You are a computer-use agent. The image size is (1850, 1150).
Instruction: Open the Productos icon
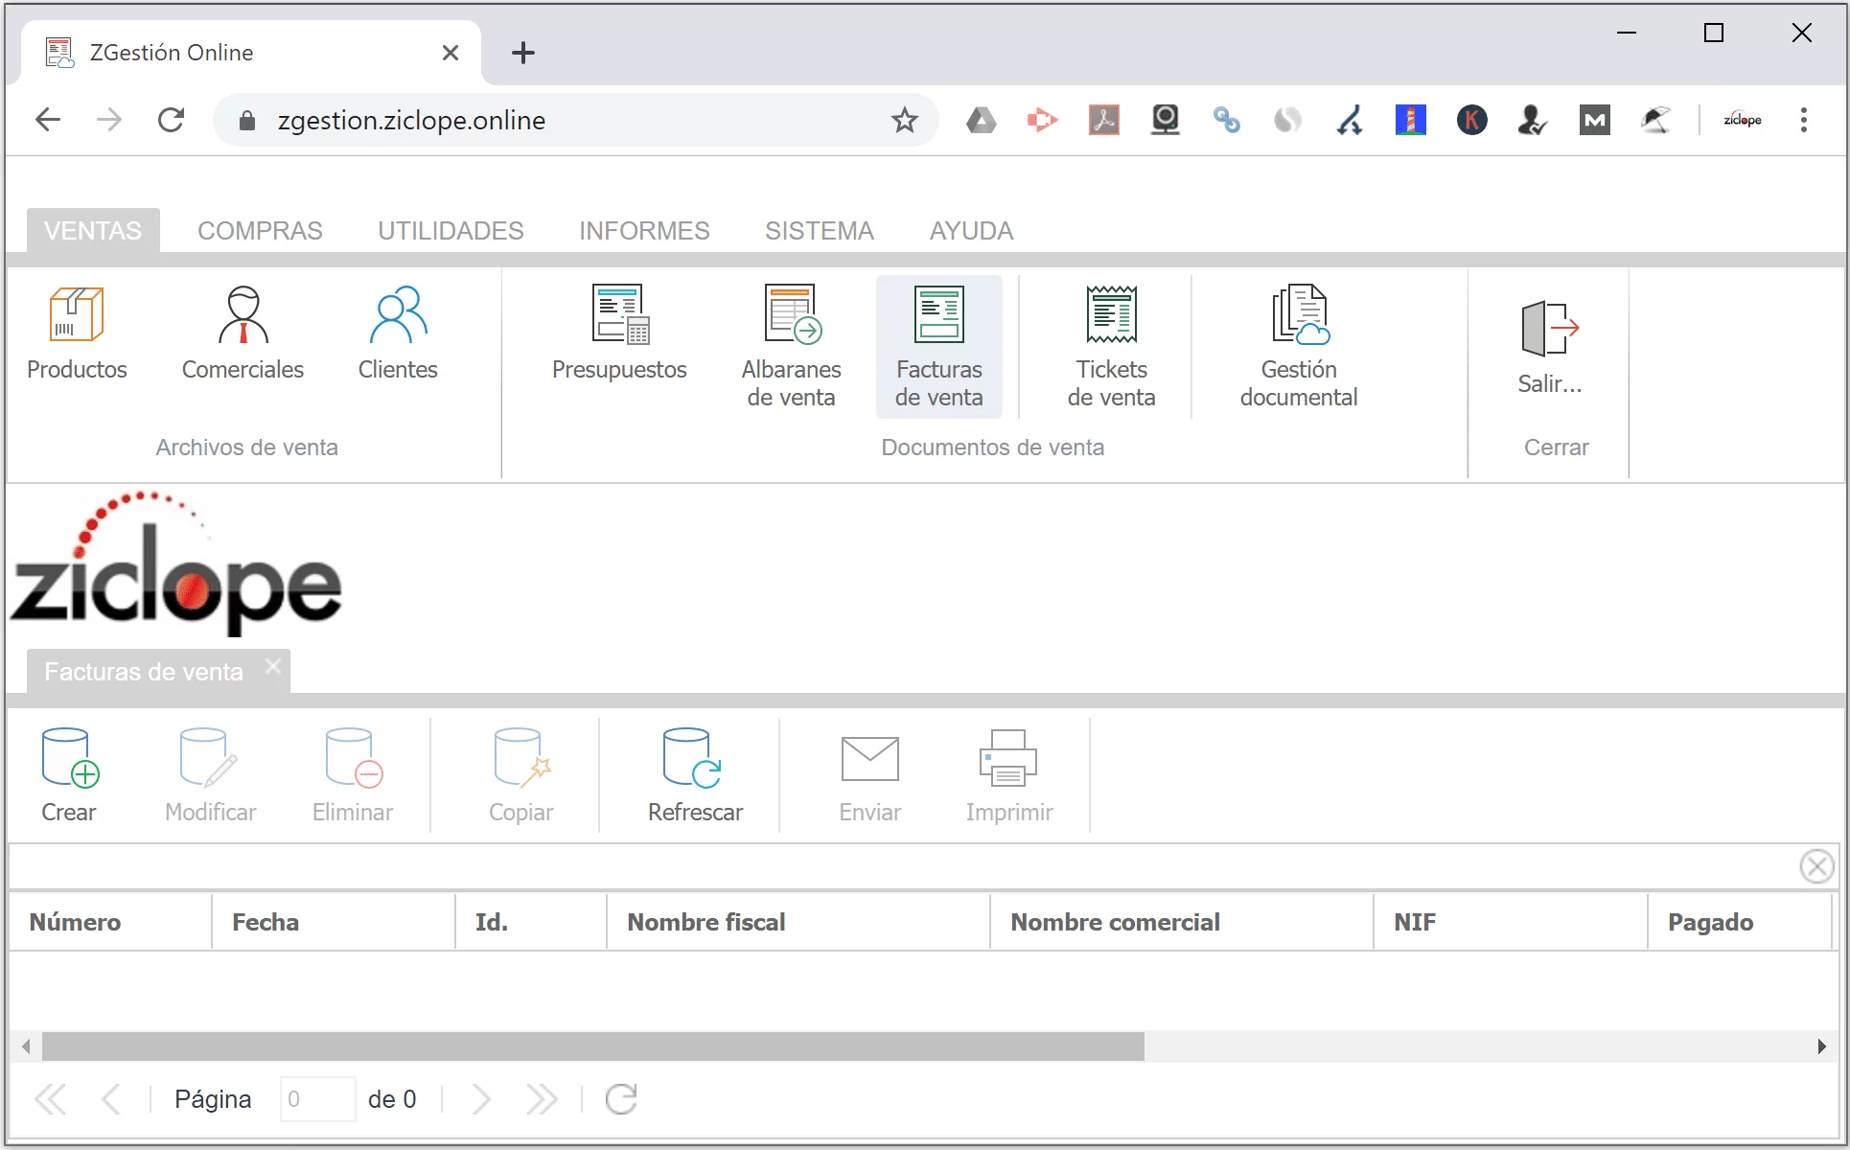pos(77,333)
